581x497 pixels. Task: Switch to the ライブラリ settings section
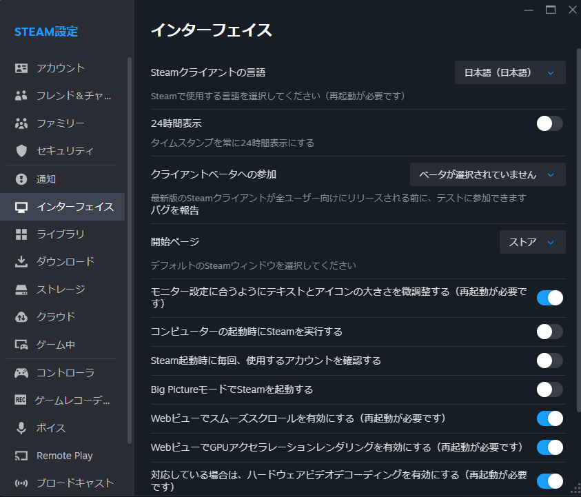62,234
